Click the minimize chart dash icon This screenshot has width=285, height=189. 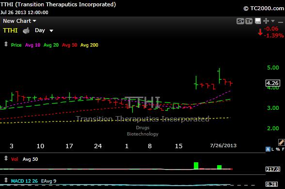coord(281,22)
